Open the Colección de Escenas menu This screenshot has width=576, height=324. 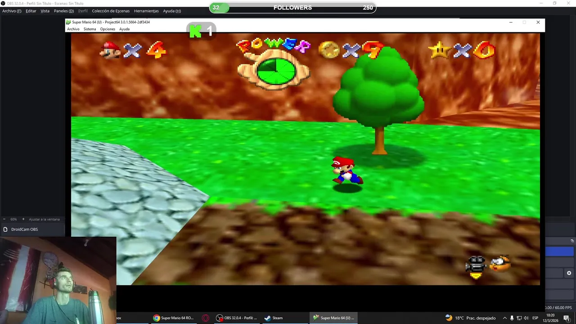[111, 11]
